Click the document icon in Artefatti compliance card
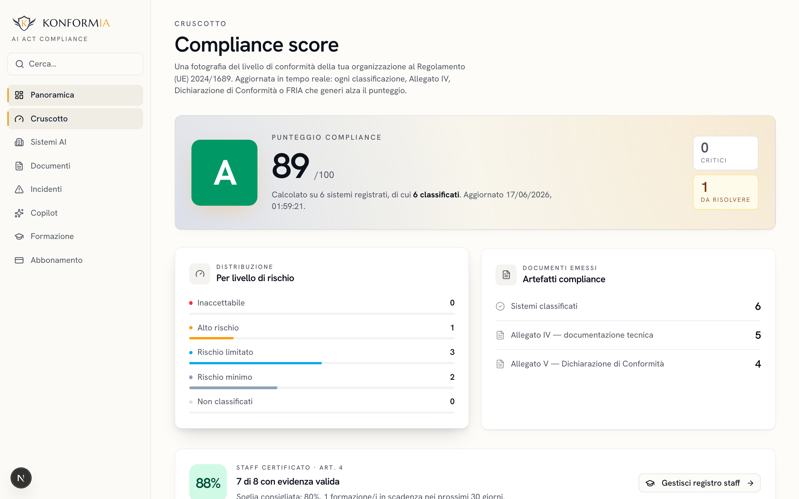Image resolution: width=799 pixels, height=499 pixels. point(506,274)
